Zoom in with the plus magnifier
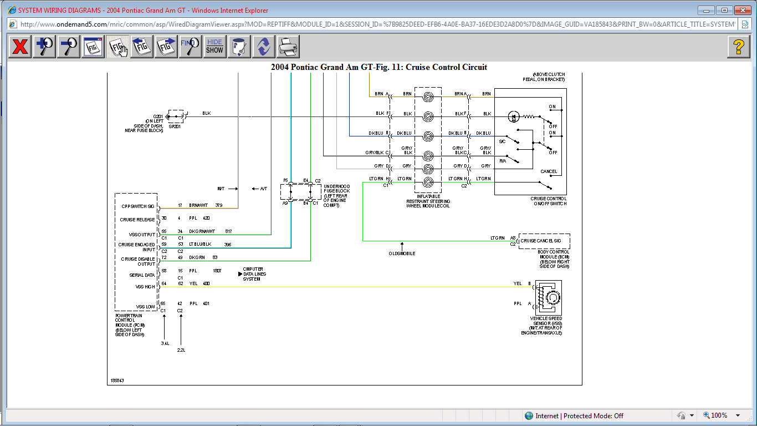757x426 pixels. tap(44, 47)
